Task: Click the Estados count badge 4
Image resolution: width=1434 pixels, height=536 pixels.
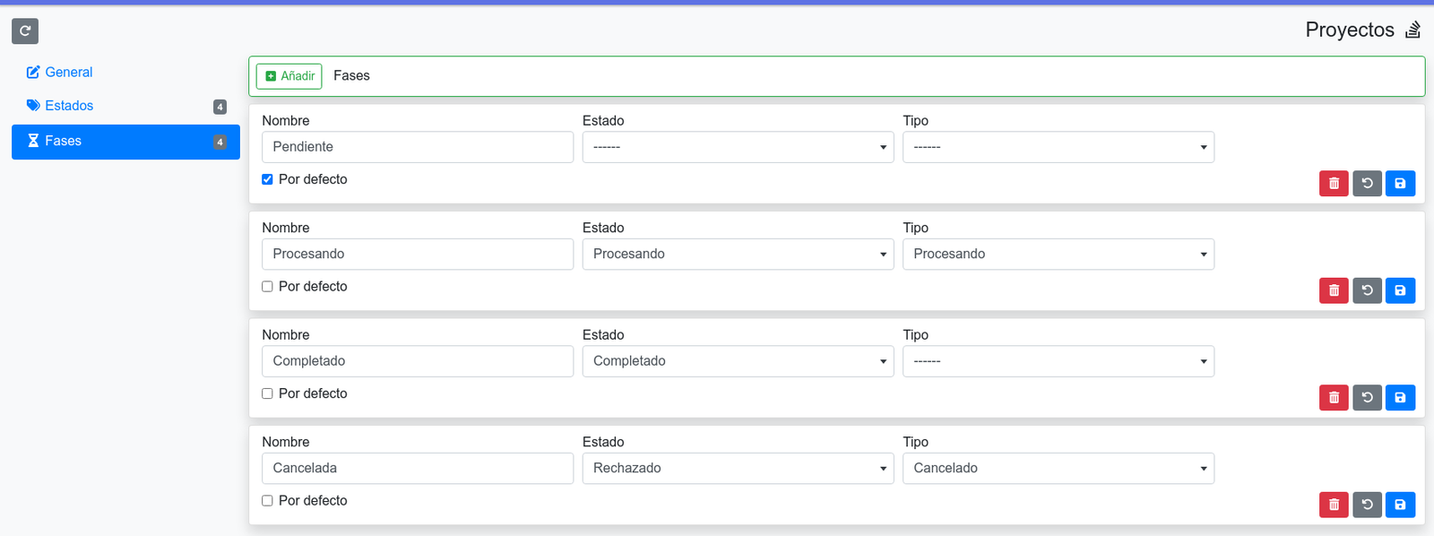Action: pos(220,107)
